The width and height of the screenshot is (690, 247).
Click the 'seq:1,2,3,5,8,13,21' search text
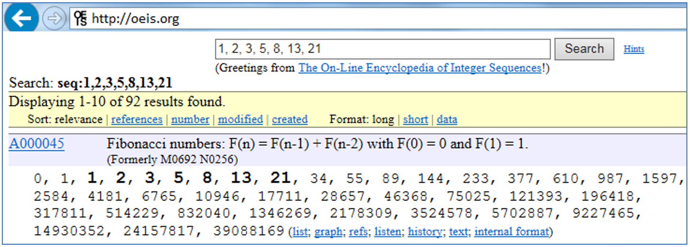(x=115, y=83)
